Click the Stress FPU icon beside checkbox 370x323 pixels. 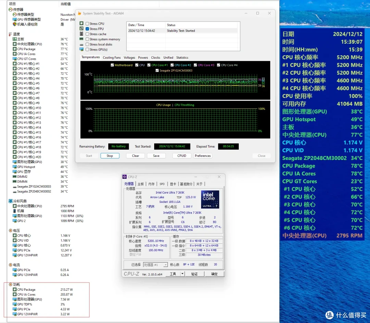click(82, 28)
